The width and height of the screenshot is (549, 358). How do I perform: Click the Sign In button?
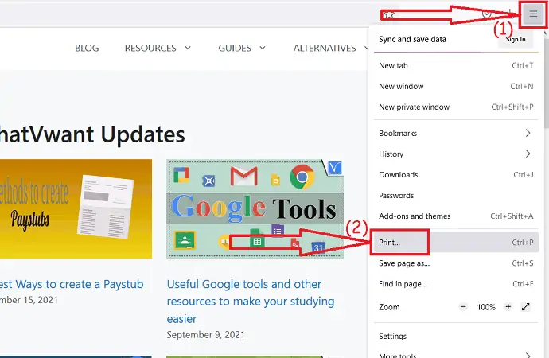click(x=516, y=39)
